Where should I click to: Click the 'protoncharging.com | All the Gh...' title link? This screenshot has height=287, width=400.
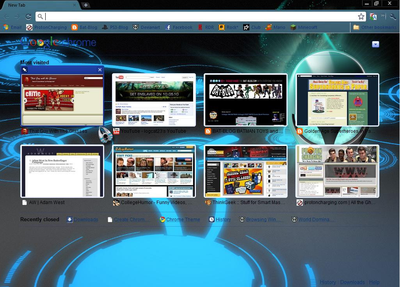click(x=340, y=202)
